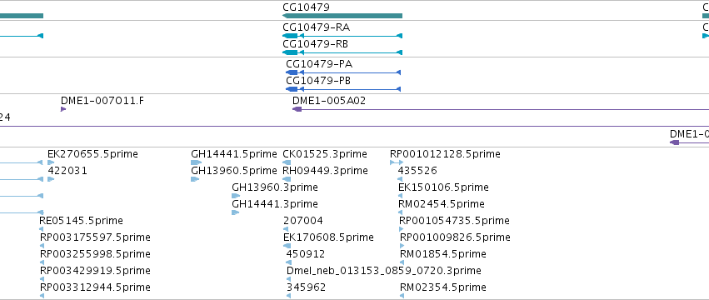Select EST RH09449.3prime
The image size is (709, 300).
point(325,171)
